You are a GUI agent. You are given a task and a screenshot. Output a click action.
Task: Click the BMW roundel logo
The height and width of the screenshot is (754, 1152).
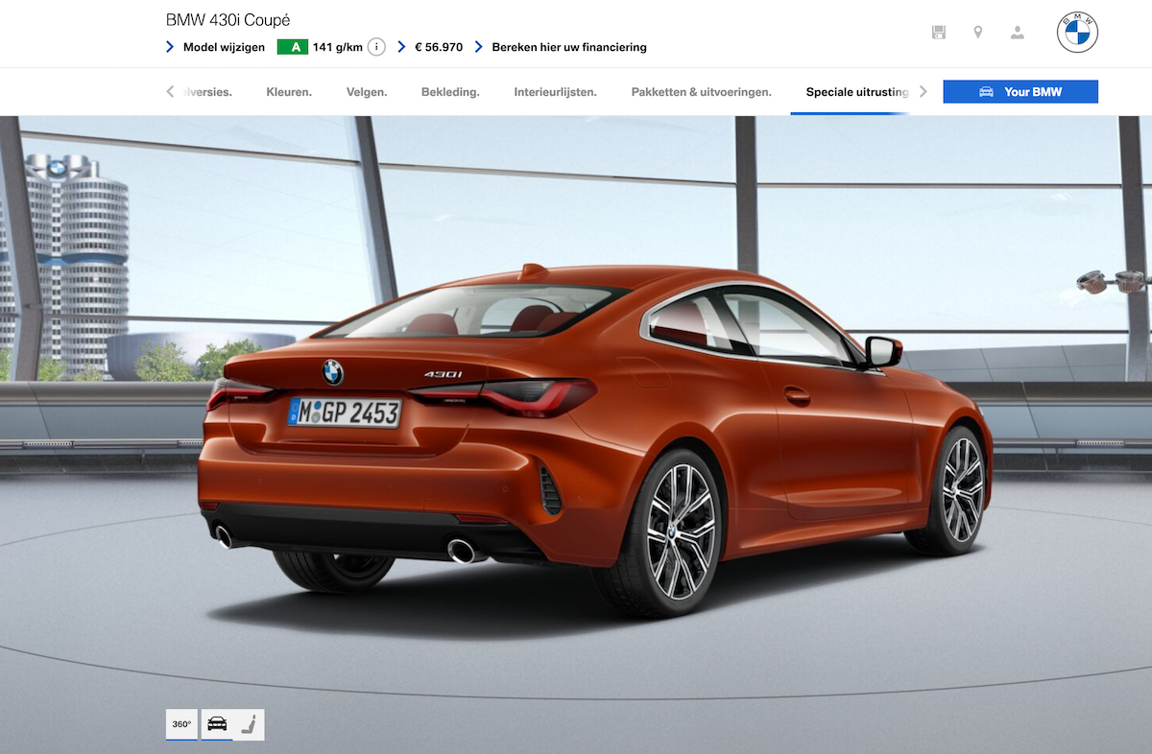pyautogui.click(x=1077, y=33)
